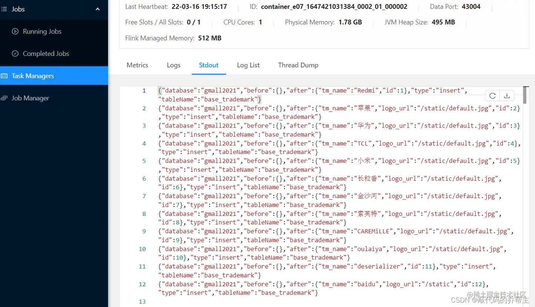Click the "小米" value in line 5
The height and width of the screenshot is (307, 535).
(x=364, y=161)
